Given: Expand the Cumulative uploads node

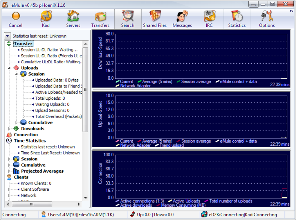Looking at the screenshot, I should [17, 122].
